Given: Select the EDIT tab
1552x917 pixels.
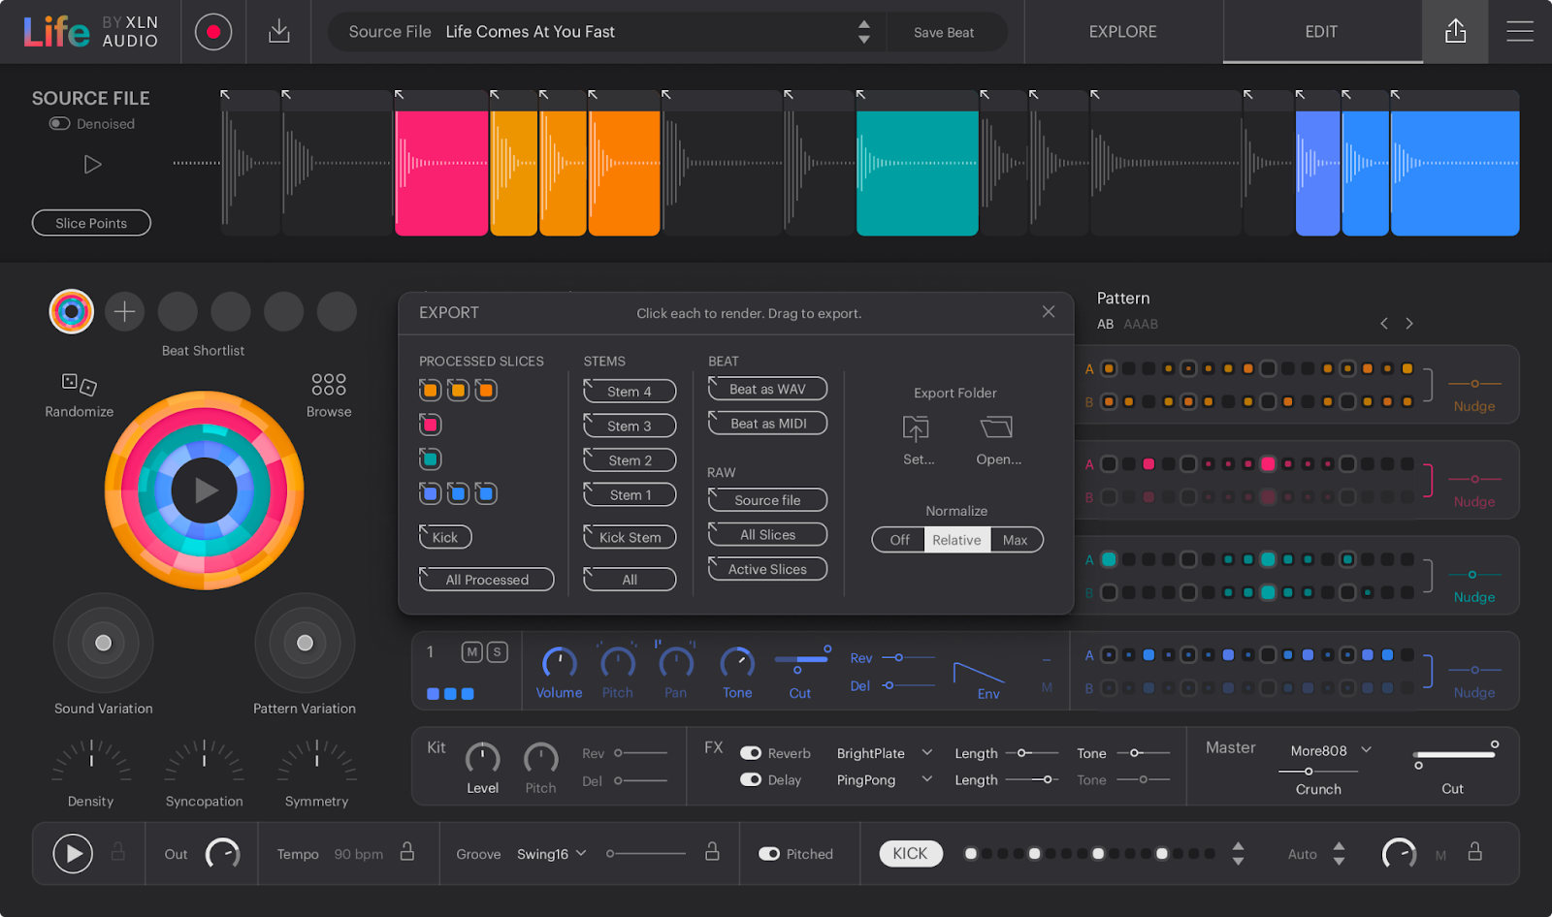Looking at the screenshot, I should 1320,31.
